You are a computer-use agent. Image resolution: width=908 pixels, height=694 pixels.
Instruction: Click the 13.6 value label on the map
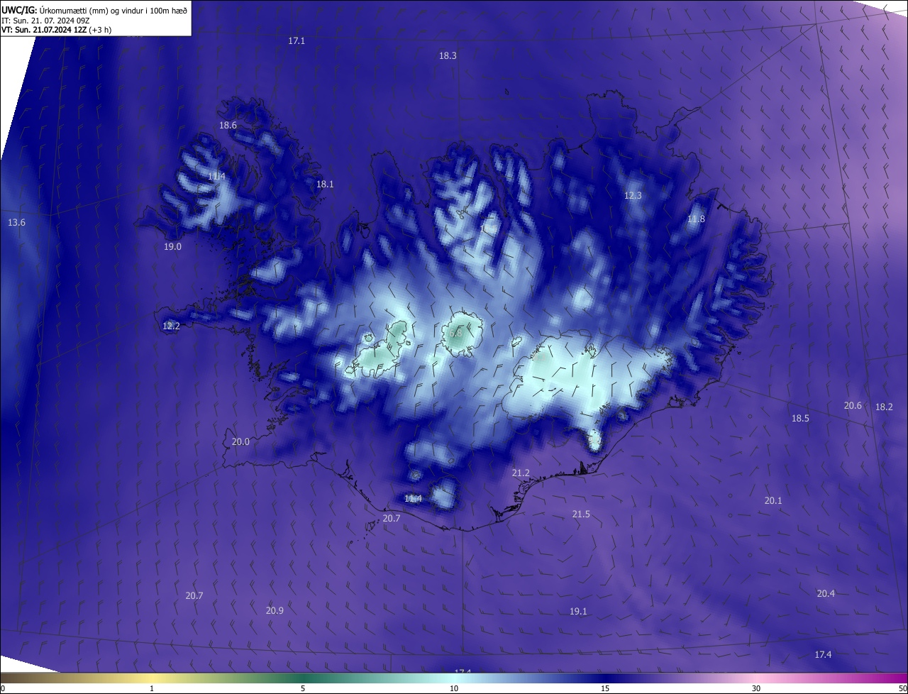point(16,223)
